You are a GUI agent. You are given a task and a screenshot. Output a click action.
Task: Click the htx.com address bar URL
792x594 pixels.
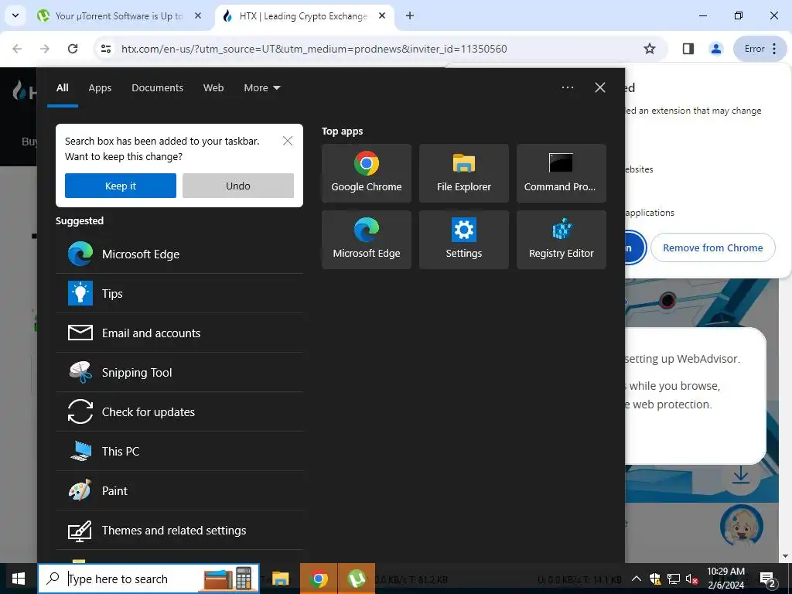point(314,49)
